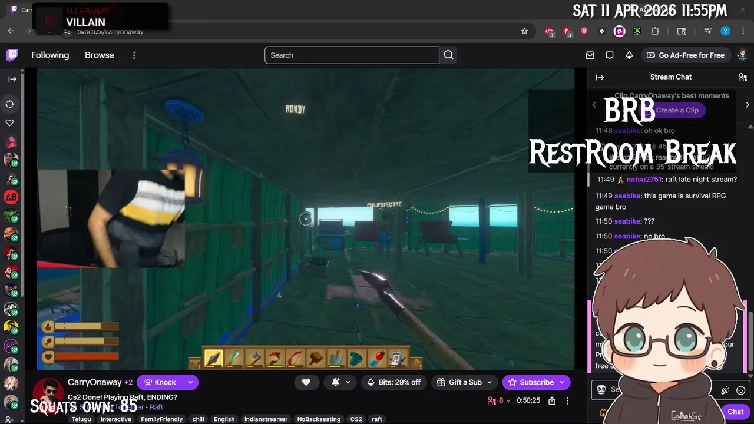Click the FamilyFriendly tag

pos(161,419)
